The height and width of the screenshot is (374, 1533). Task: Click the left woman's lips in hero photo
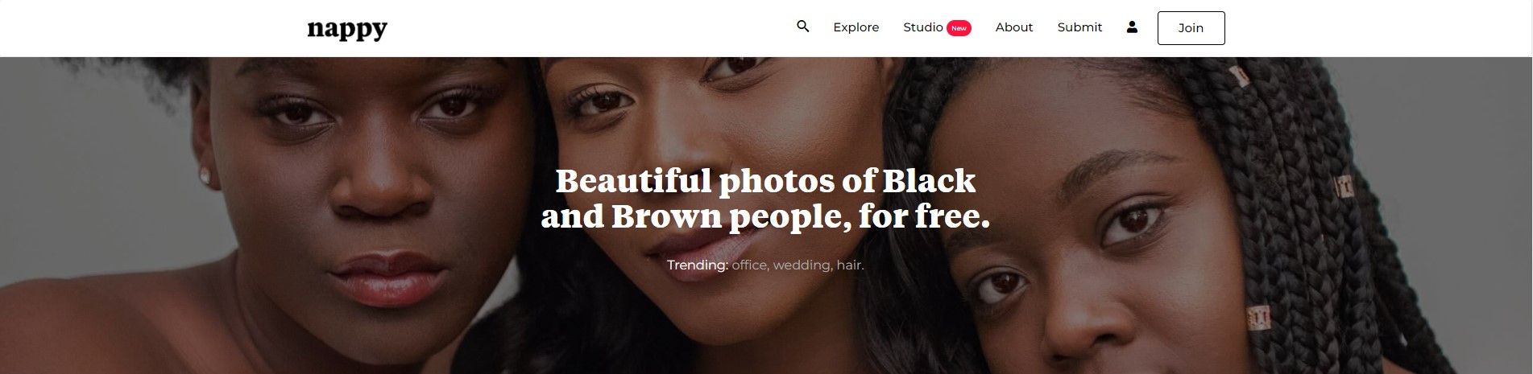click(385, 277)
